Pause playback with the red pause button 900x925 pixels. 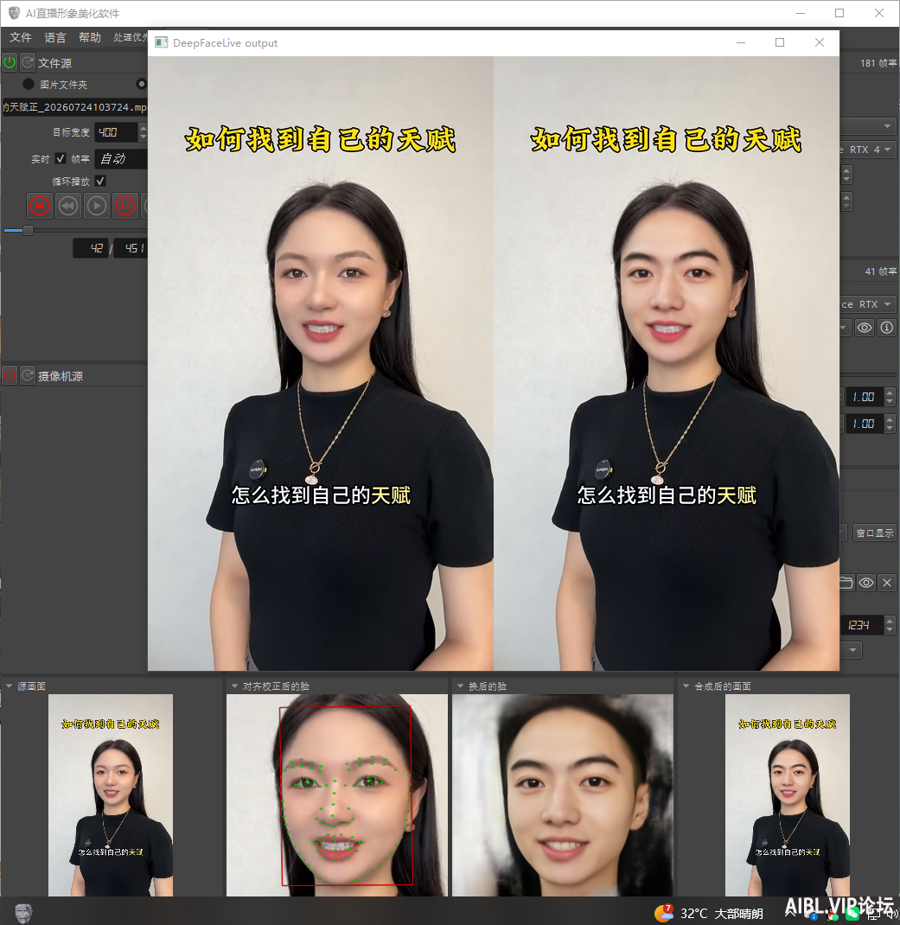(x=125, y=206)
